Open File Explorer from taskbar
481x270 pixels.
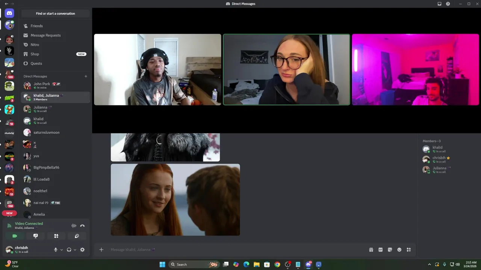257,264
